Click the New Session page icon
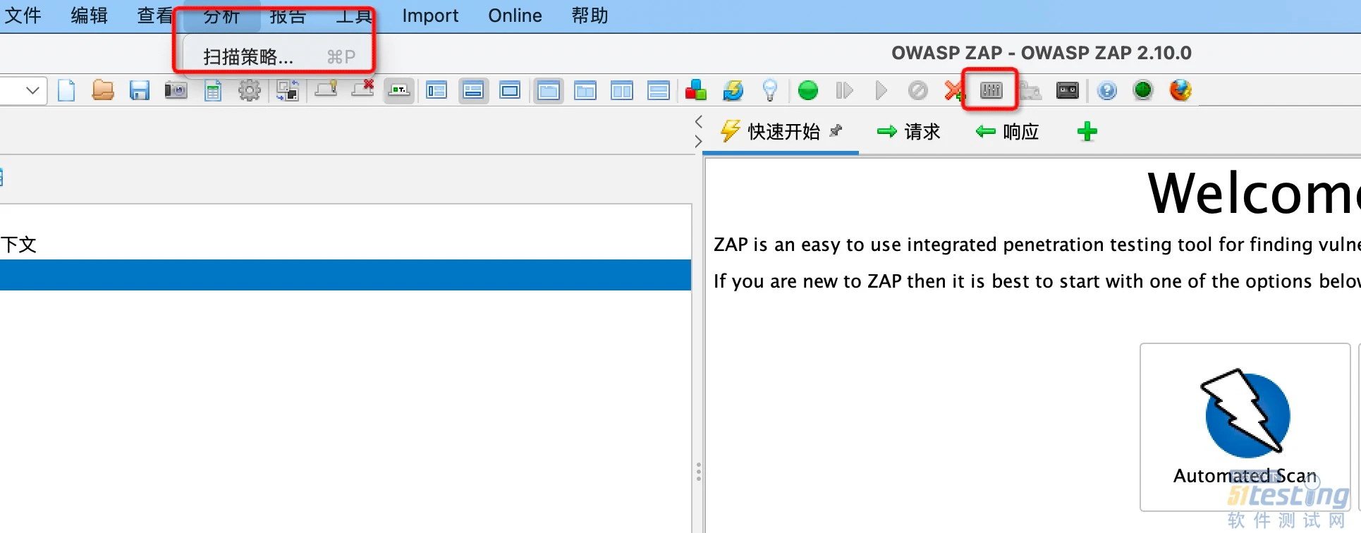The height and width of the screenshot is (533, 1361). click(x=66, y=91)
